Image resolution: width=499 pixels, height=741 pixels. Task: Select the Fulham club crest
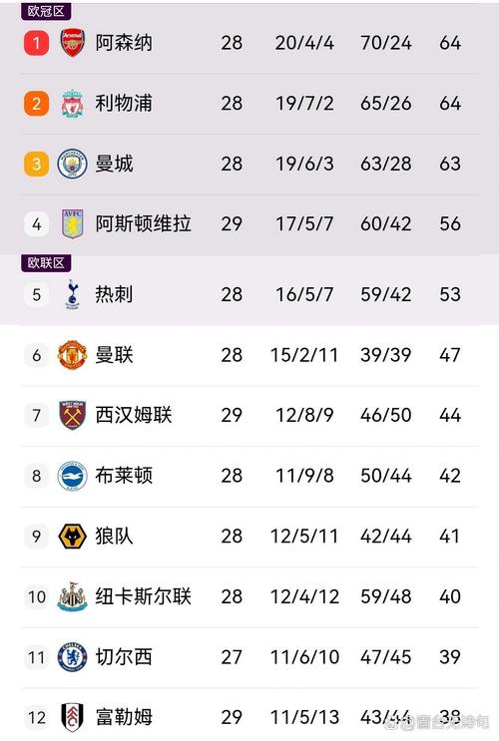(73, 717)
